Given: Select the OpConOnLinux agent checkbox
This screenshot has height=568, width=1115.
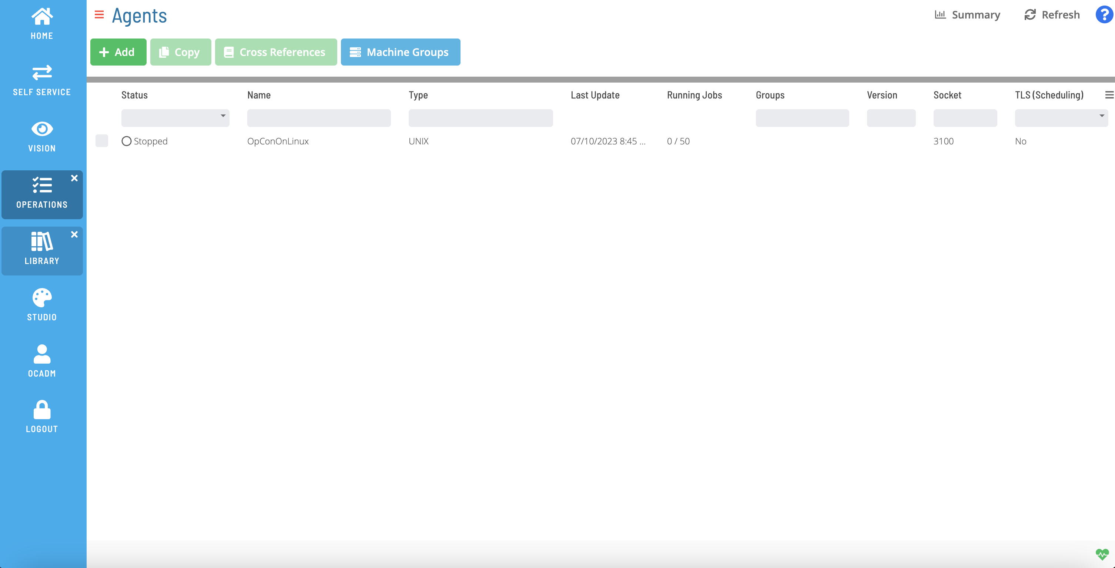Looking at the screenshot, I should point(102,141).
